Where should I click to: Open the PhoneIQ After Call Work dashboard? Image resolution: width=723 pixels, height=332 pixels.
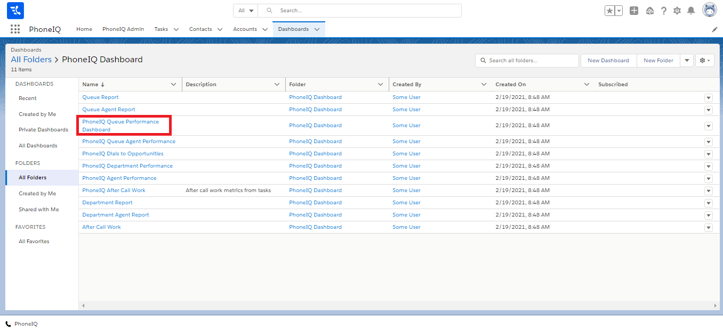pyautogui.click(x=114, y=190)
